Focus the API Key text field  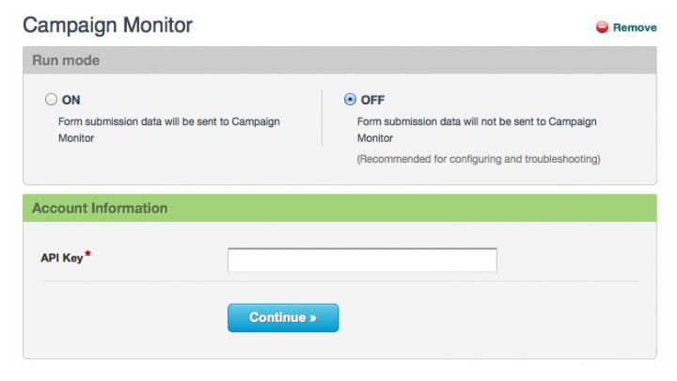pyautogui.click(x=362, y=260)
